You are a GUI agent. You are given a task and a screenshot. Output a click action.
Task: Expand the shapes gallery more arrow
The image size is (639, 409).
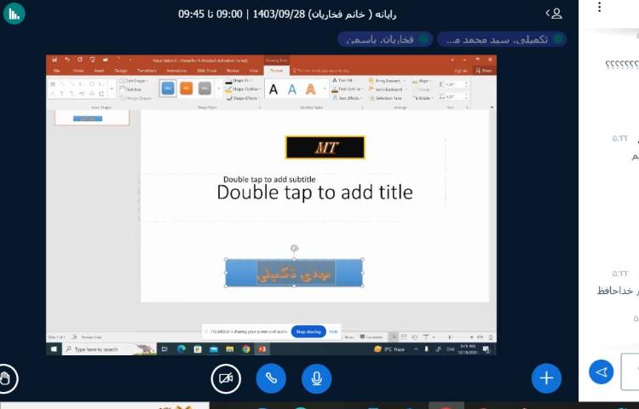point(112,89)
